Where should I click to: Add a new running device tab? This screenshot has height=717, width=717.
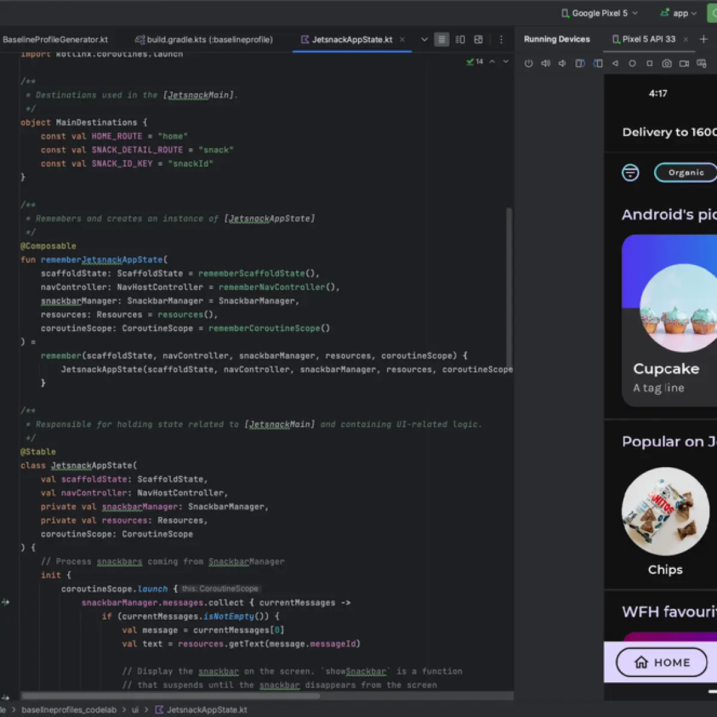click(703, 39)
